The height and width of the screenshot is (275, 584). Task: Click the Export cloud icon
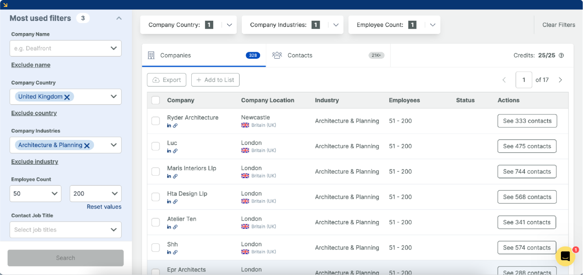(156, 80)
